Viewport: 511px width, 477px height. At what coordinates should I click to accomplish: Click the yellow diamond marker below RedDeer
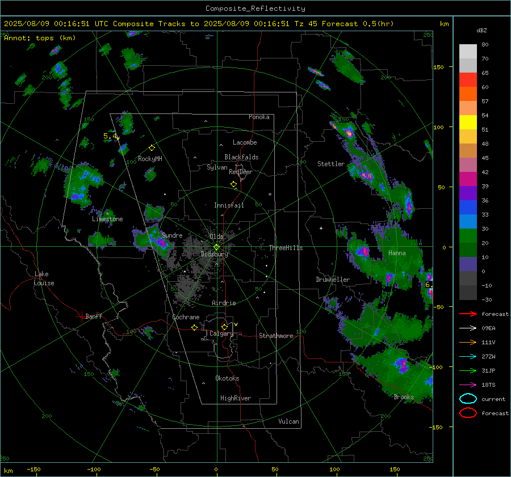tap(233, 184)
